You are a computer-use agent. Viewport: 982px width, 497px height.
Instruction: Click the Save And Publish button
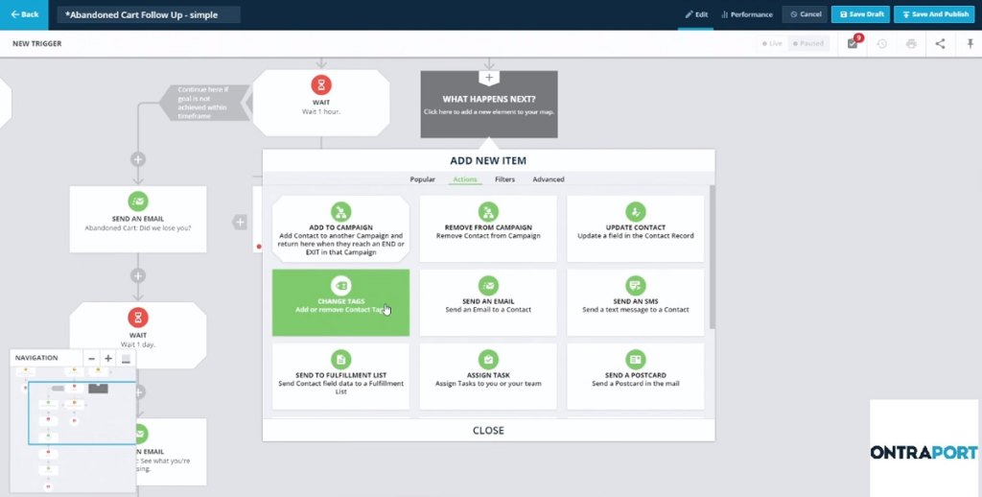click(x=936, y=14)
